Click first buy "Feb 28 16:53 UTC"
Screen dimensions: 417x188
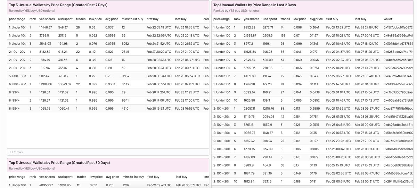point(159,108)
